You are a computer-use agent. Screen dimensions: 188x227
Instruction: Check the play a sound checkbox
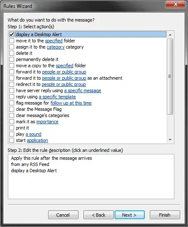tap(12, 134)
